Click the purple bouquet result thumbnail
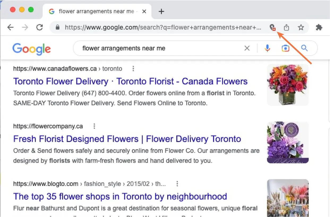The width and height of the screenshot is (330, 217). [288, 142]
